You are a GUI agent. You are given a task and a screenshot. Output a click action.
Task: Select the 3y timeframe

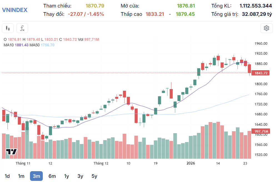point(80,176)
